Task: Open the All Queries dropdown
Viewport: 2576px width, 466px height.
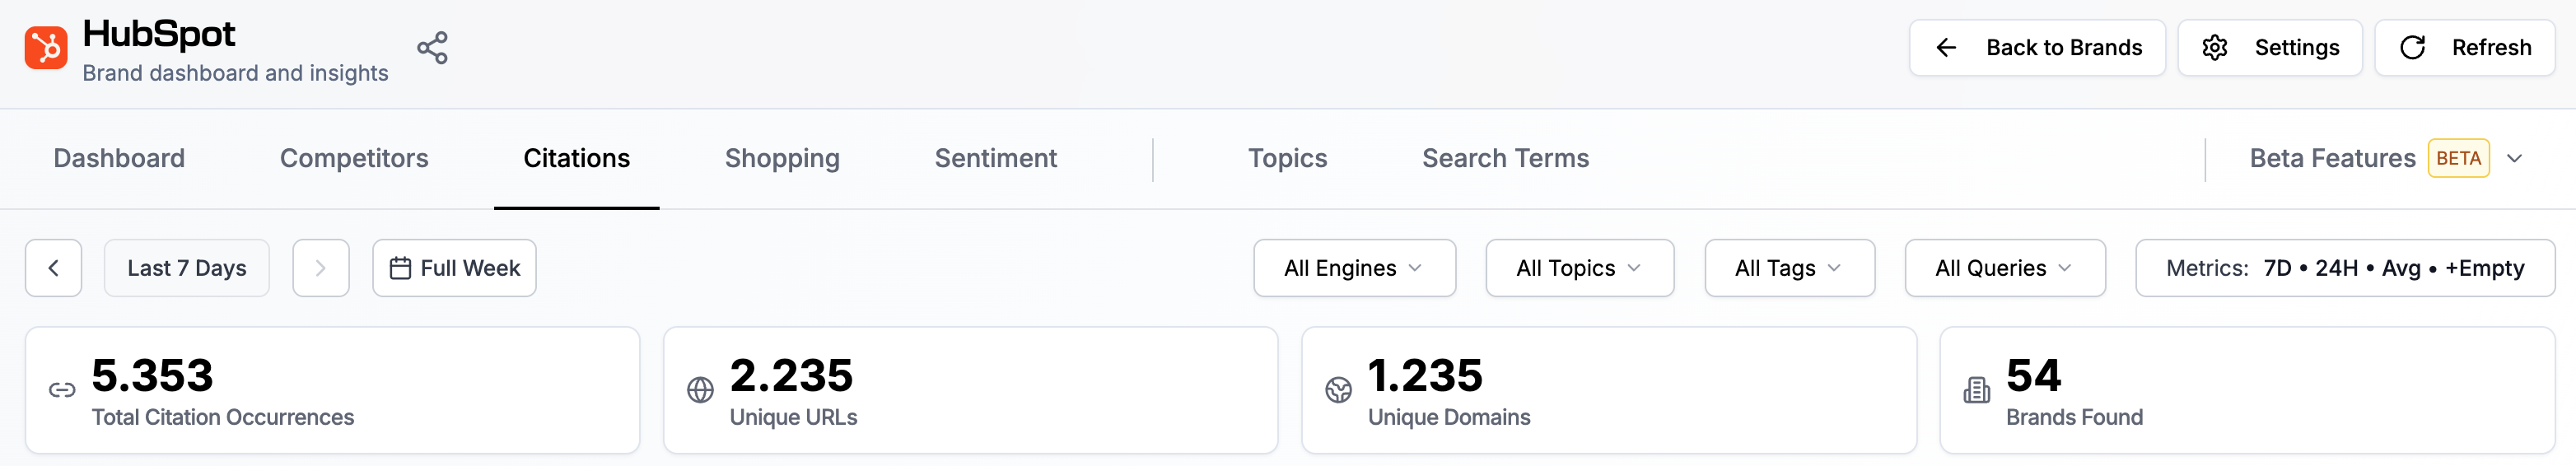Action: (x=2004, y=268)
